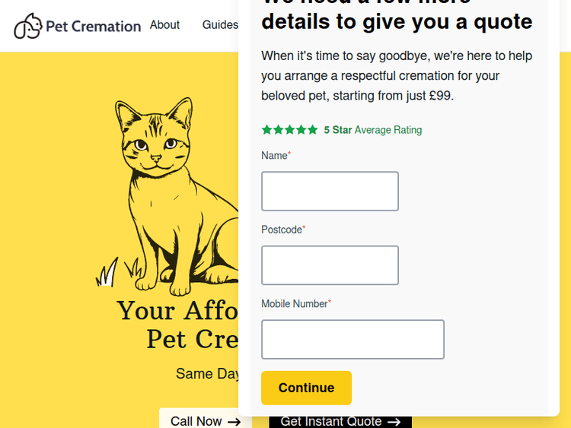The height and width of the screenshot is (428, 571).
Task: Focus the Name input field
Action: [330, 191]
